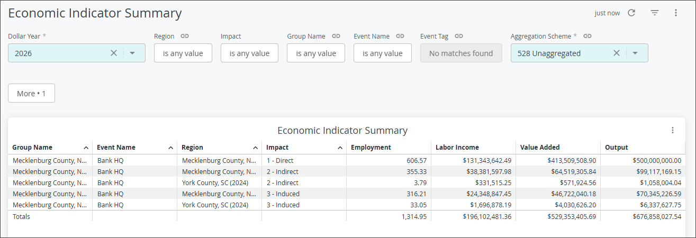Clear the 528 Unaggregated selection
This screenshot has width=696, height=238.
click(617, 53)
